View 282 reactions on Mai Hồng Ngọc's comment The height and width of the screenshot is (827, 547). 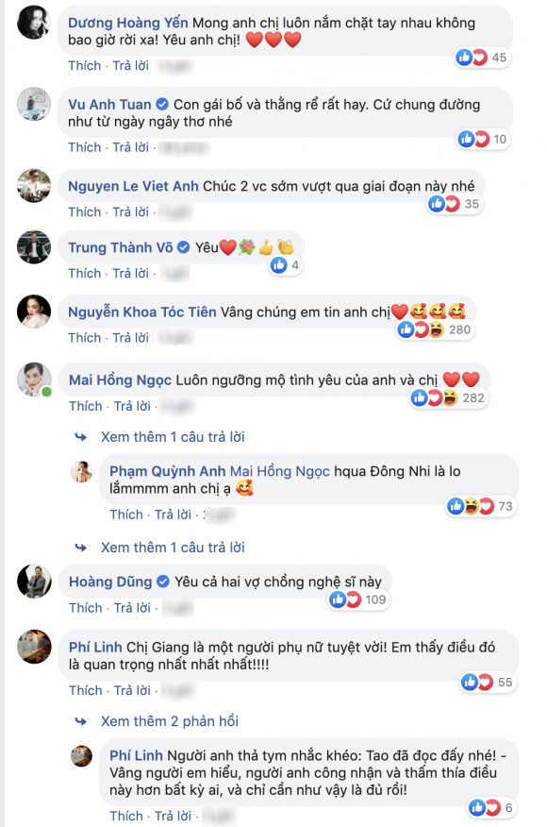450,397
